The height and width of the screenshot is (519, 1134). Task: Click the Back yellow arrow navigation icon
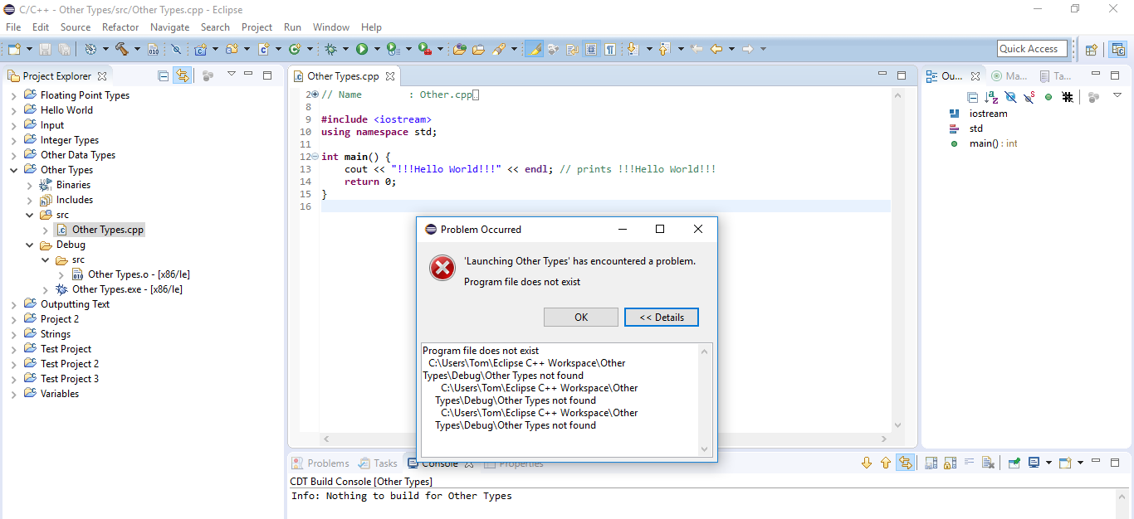click(716, 49)
